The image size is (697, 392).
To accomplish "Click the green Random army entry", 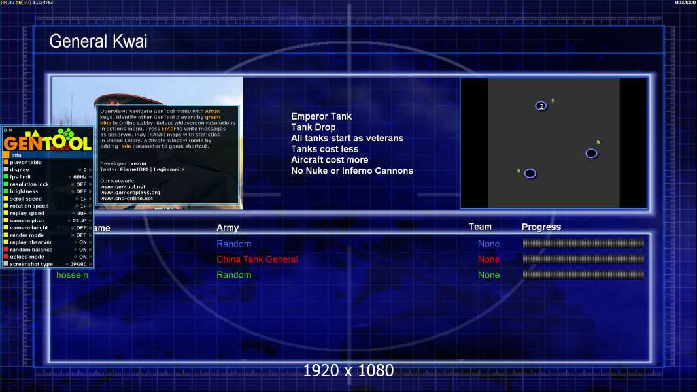I will (x=234, y=275).
